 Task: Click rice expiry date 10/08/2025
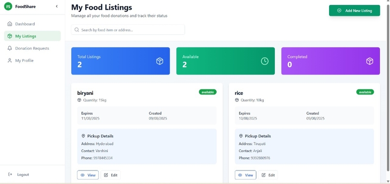248,118
